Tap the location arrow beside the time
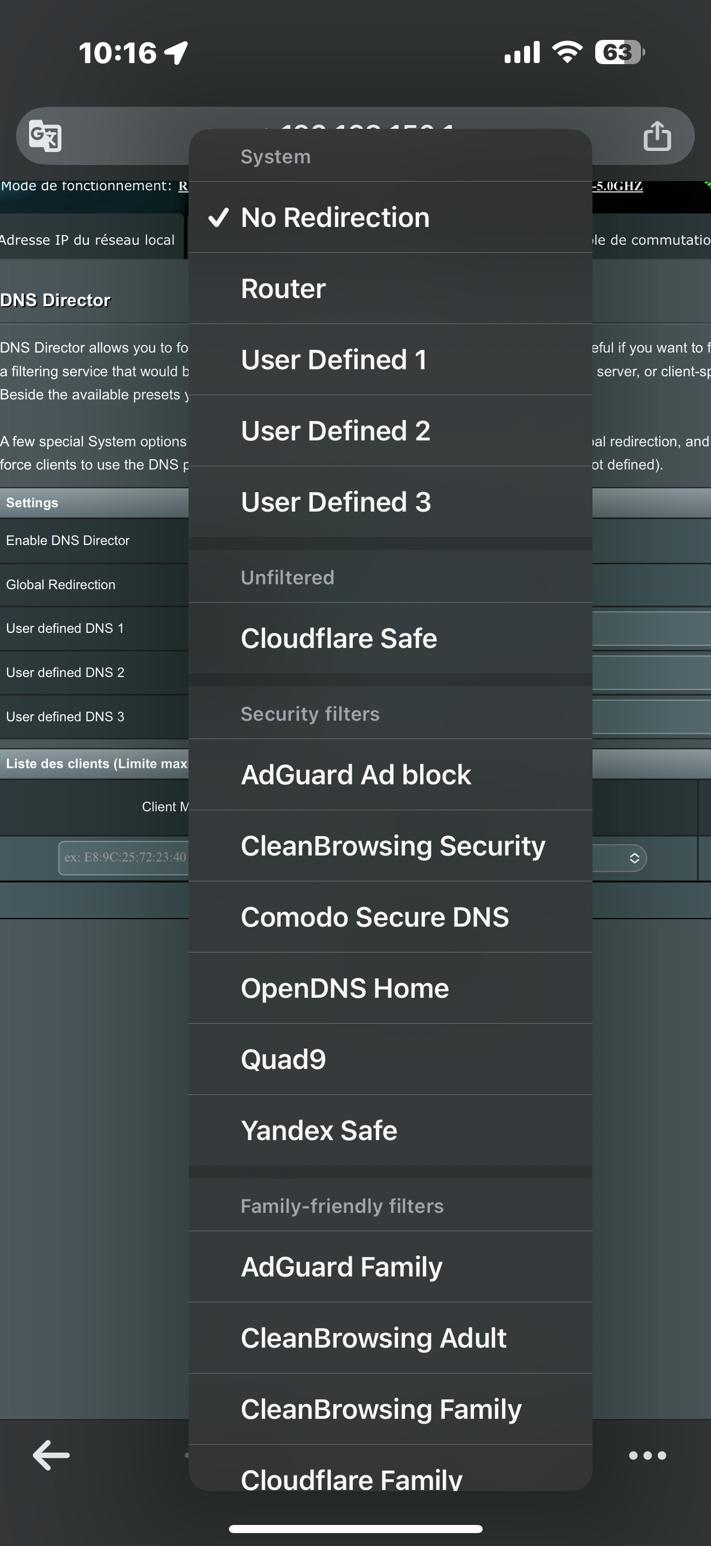 176,52
